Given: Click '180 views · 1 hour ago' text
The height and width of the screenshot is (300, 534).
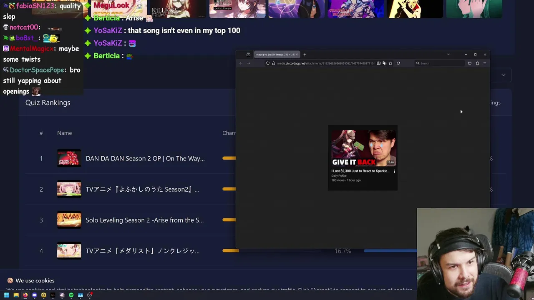Looking at the screenshot, I should [x=346, y=180].
